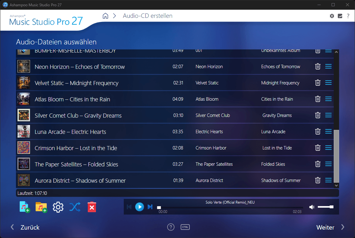Add audio files with the music file icon

[24, 207]
